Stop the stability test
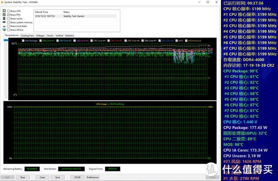Image resolution: width=278 pixels, height=181 pixels. tap(23, 177)
